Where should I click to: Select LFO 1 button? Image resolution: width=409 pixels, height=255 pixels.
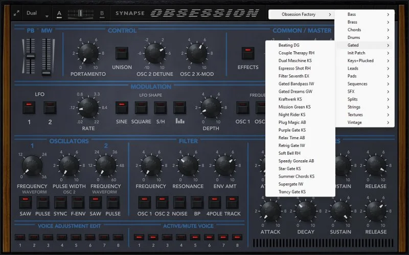click(x=29, y=108)
